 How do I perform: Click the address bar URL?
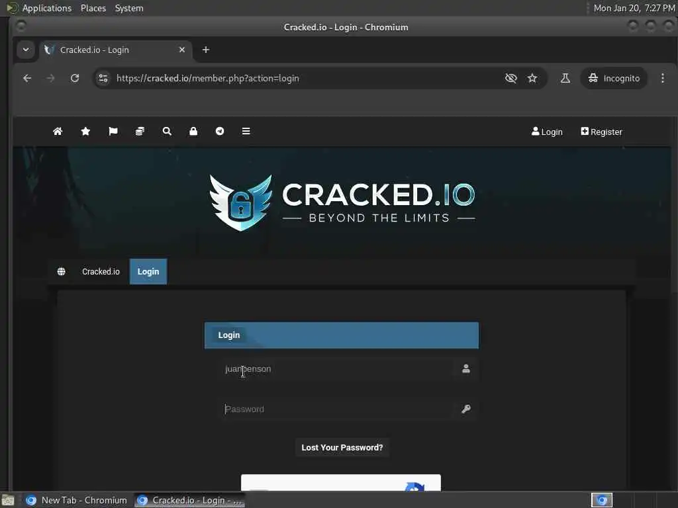tap(207, 78)
